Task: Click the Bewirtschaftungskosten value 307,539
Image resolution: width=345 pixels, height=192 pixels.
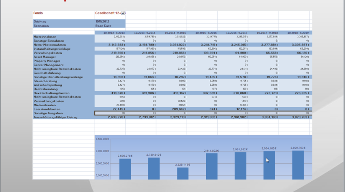Action: coord(210,93)
